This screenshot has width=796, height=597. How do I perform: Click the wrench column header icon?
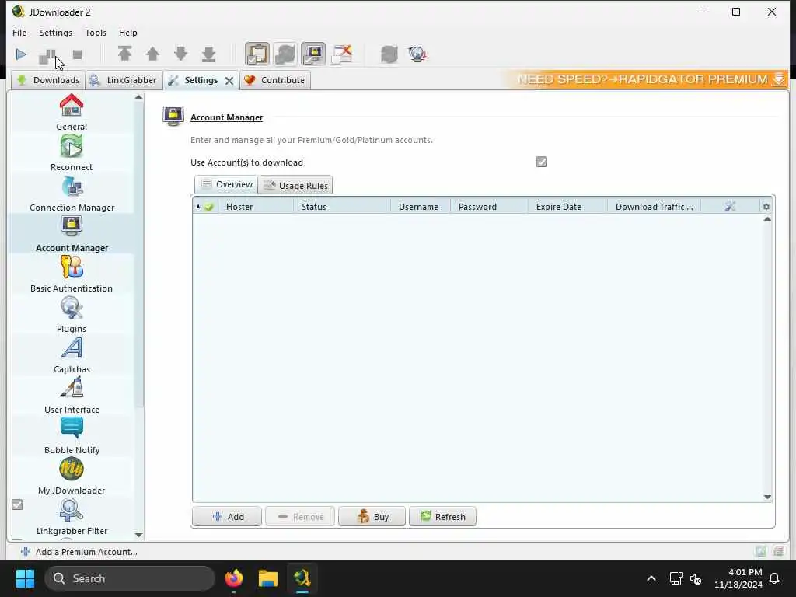coord(730,207)
